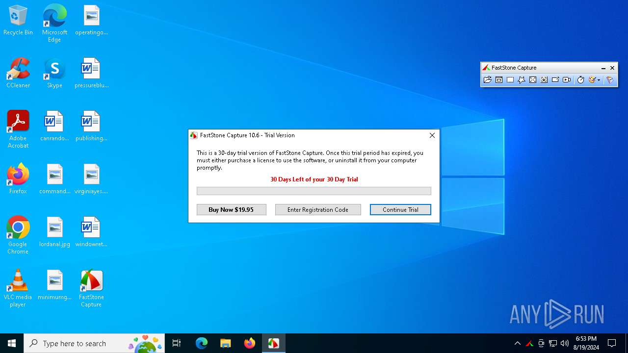Open FastStone Capture settings icon
628x353 pixels.
[x=610, y=80]
